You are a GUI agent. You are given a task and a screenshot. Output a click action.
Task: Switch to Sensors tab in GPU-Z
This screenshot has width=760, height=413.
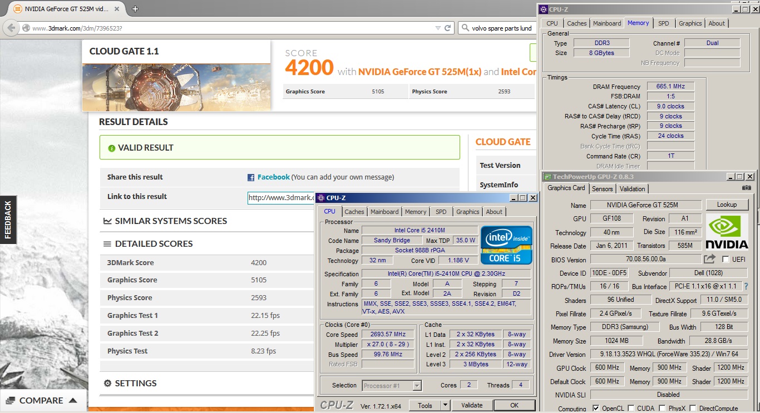[603, 189]
